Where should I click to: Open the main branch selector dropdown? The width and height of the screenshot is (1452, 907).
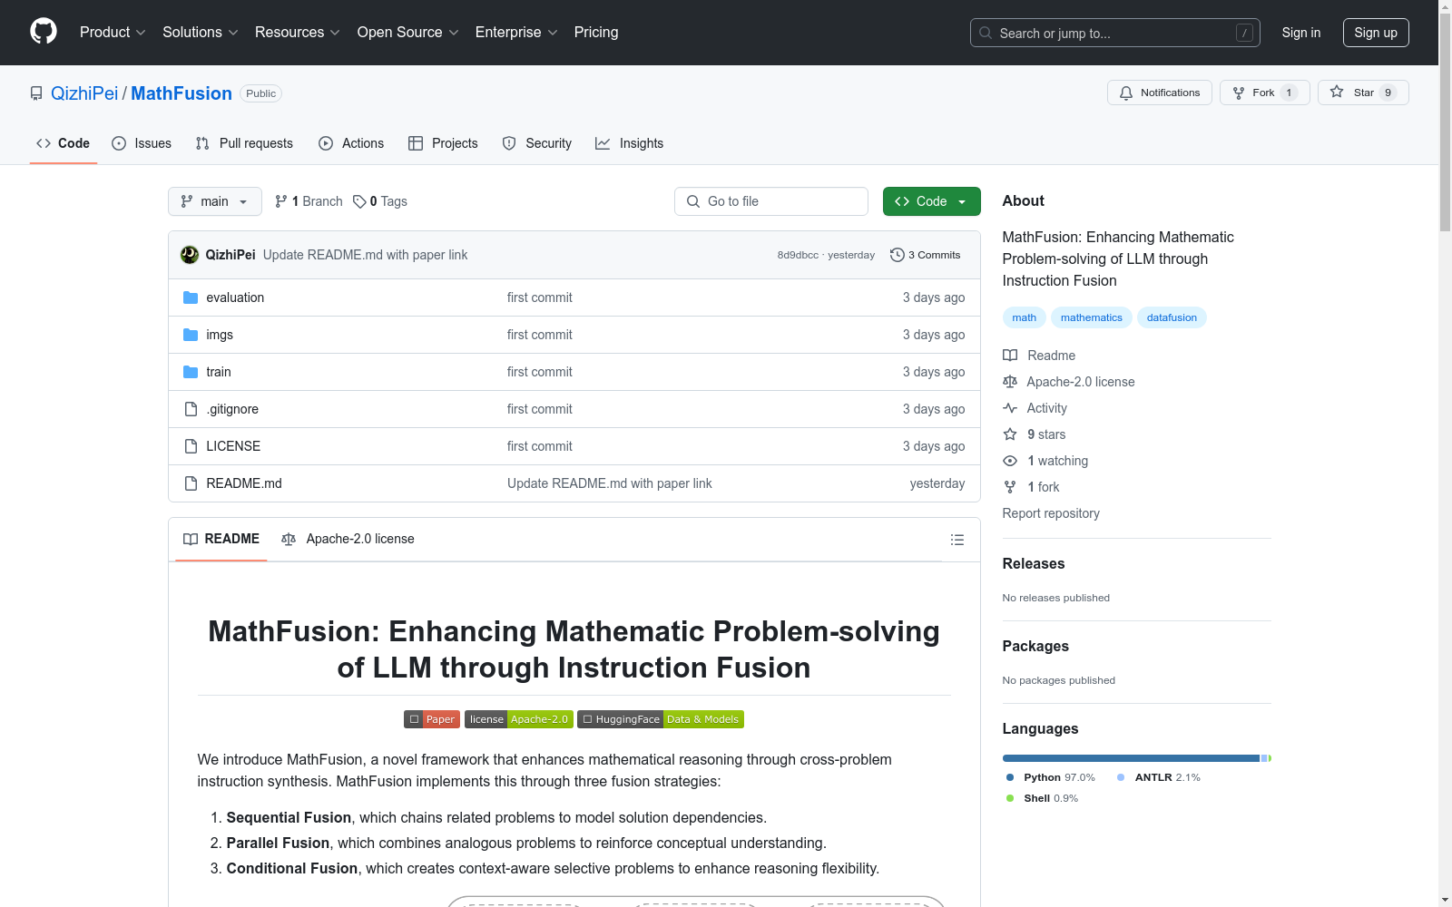pos(215,201)
